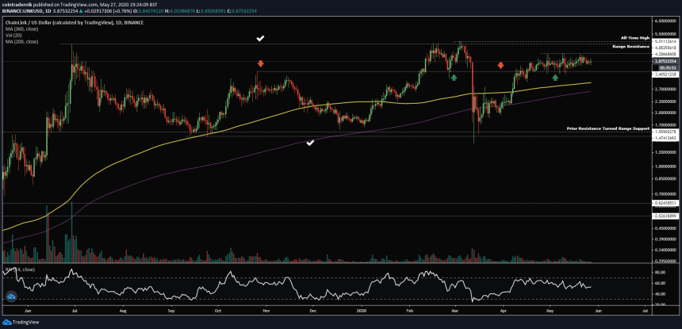Select the lower white checkmark on the purple MA line
The height and width of the screenshot is (329, 682).
310,143
